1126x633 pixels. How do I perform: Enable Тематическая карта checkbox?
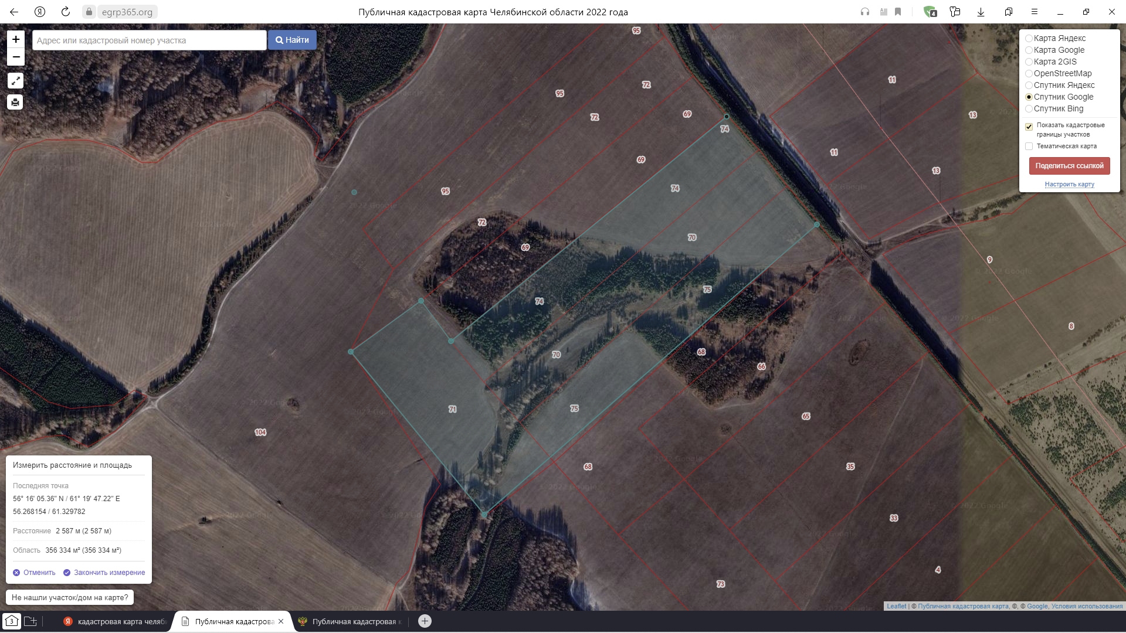point(1029,147)
